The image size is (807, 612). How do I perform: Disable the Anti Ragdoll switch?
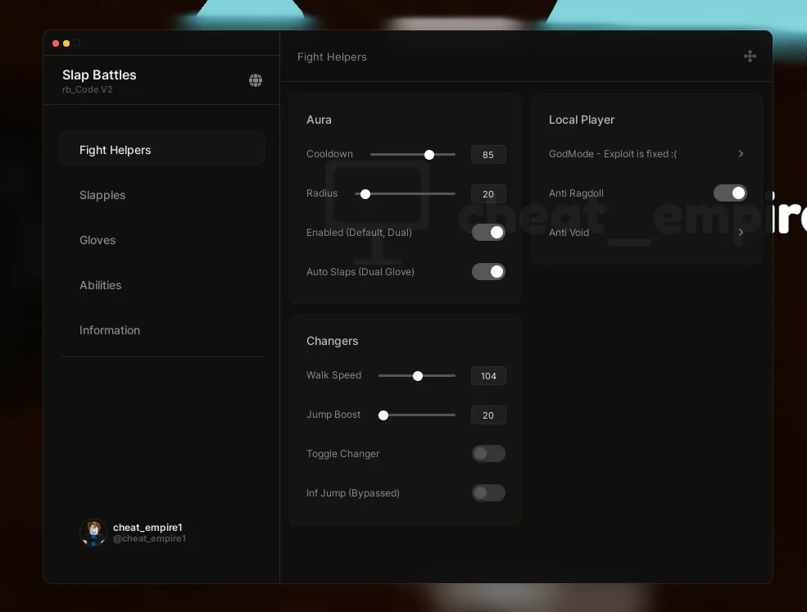(730, 193)
